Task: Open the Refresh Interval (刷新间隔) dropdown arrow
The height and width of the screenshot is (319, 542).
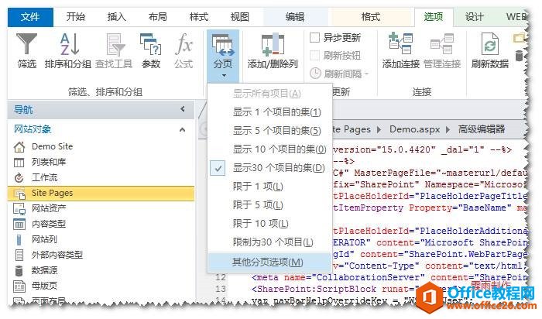Action: tap(366, 74)
